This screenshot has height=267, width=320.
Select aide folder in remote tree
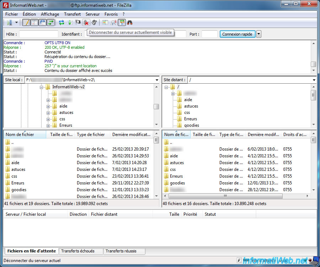188,100
